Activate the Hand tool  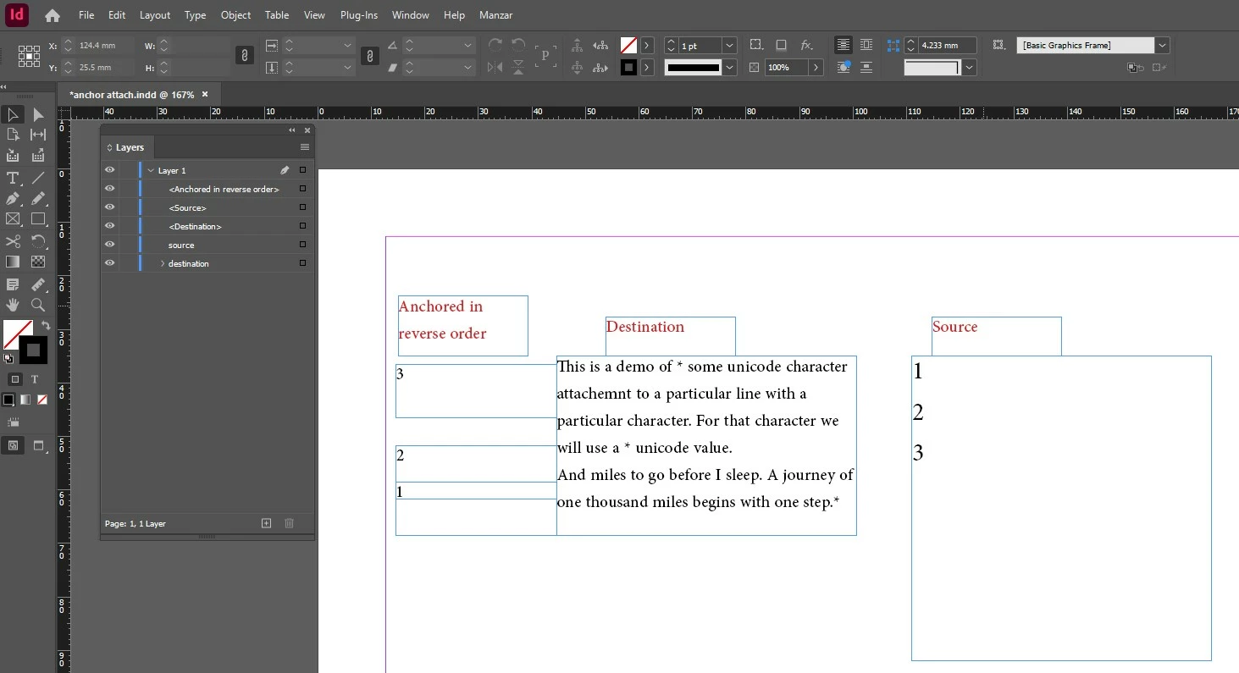tap(13, 305)
